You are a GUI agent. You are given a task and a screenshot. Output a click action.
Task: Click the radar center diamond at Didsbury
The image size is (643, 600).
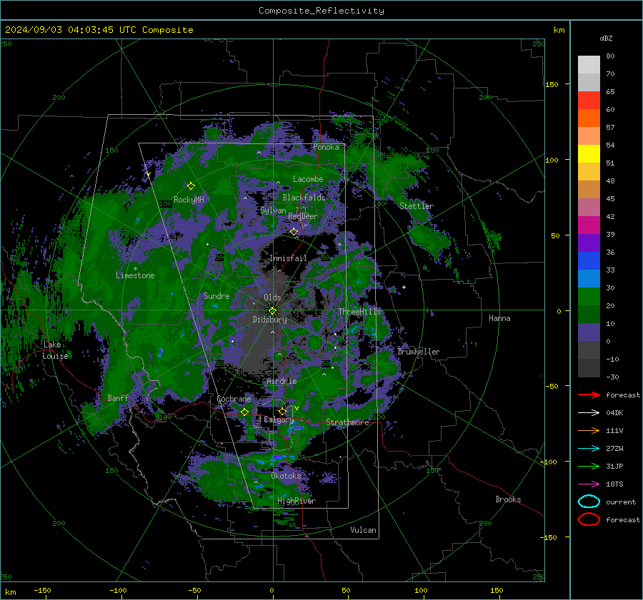(x=272, y=311)
